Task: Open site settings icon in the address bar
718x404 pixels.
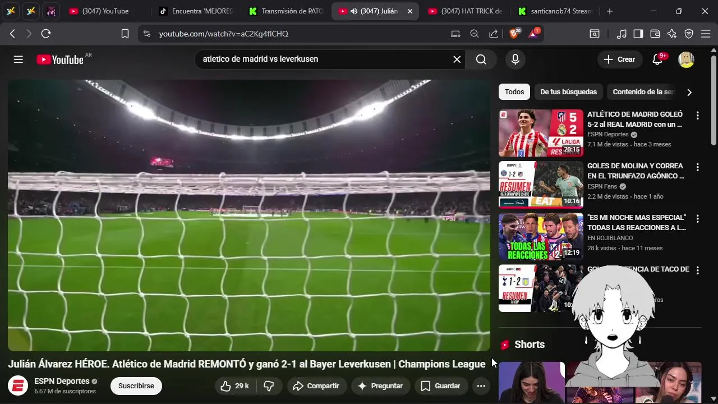Action: (x=147, y=34)
